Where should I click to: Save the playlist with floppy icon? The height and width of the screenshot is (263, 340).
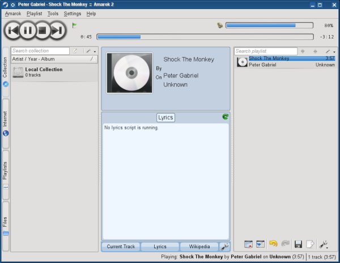[x=299, y=244]
